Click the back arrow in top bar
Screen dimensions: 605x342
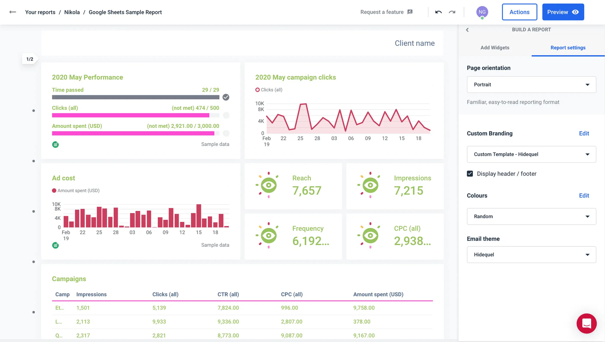(13, 12)
